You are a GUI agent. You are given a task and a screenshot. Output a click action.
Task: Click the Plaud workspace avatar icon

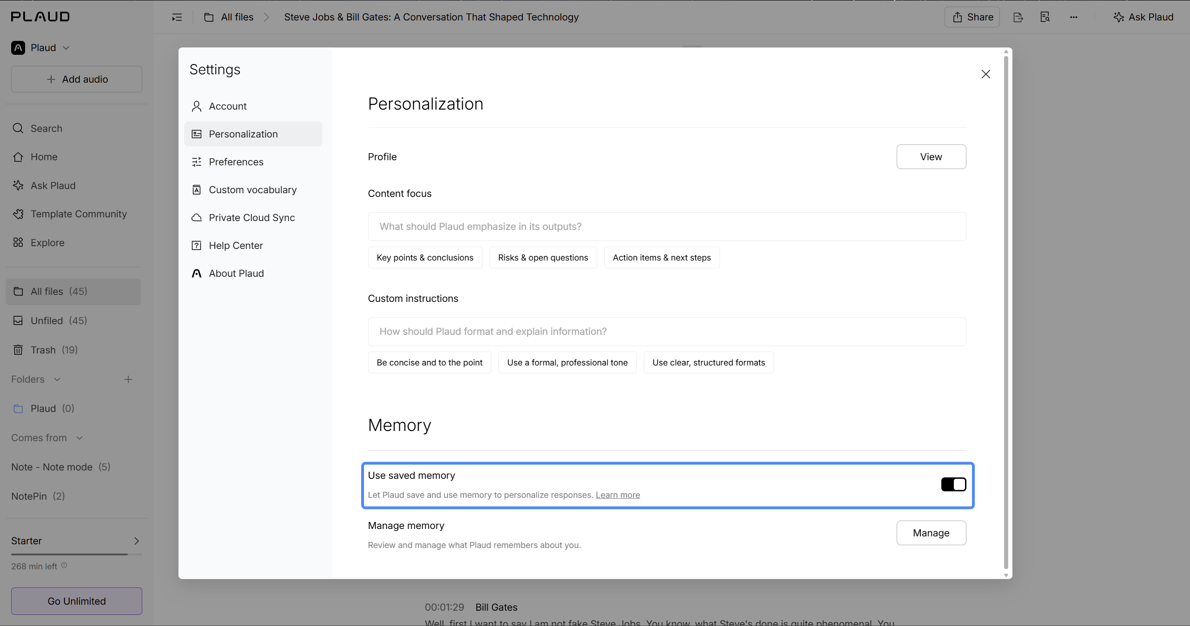(18, 48)
